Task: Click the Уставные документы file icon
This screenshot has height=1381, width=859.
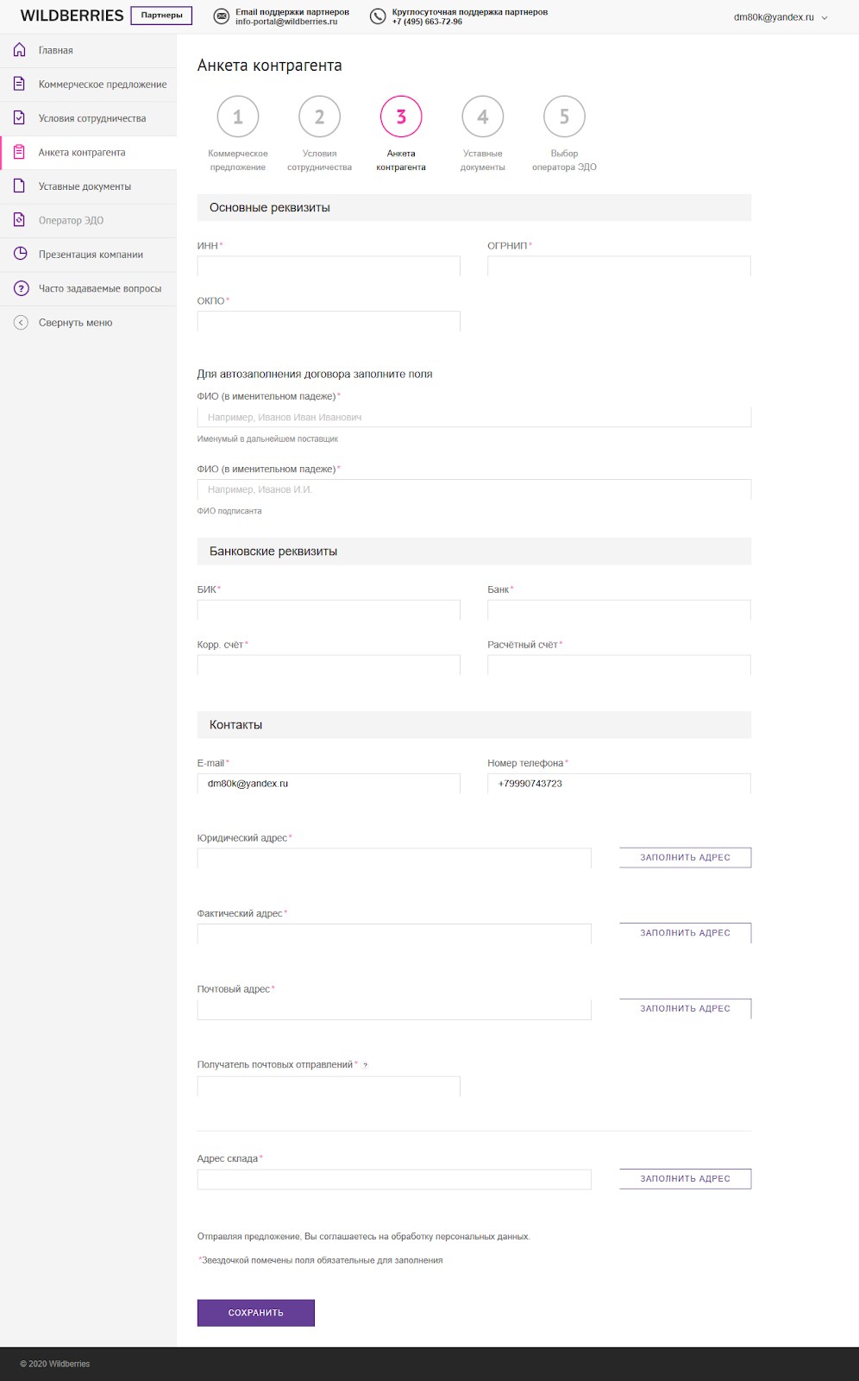Action: click(x=20, y=186)
